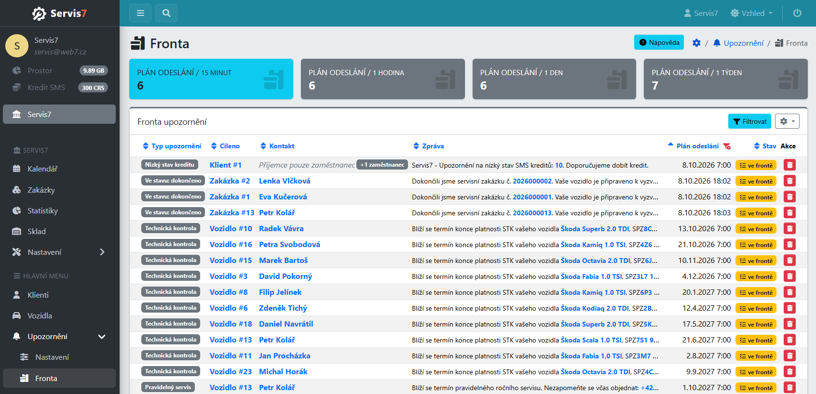Sort the table by Zpráva column
Screen dimensions: 816x394
pyautogui.click(x=429, y=146)
